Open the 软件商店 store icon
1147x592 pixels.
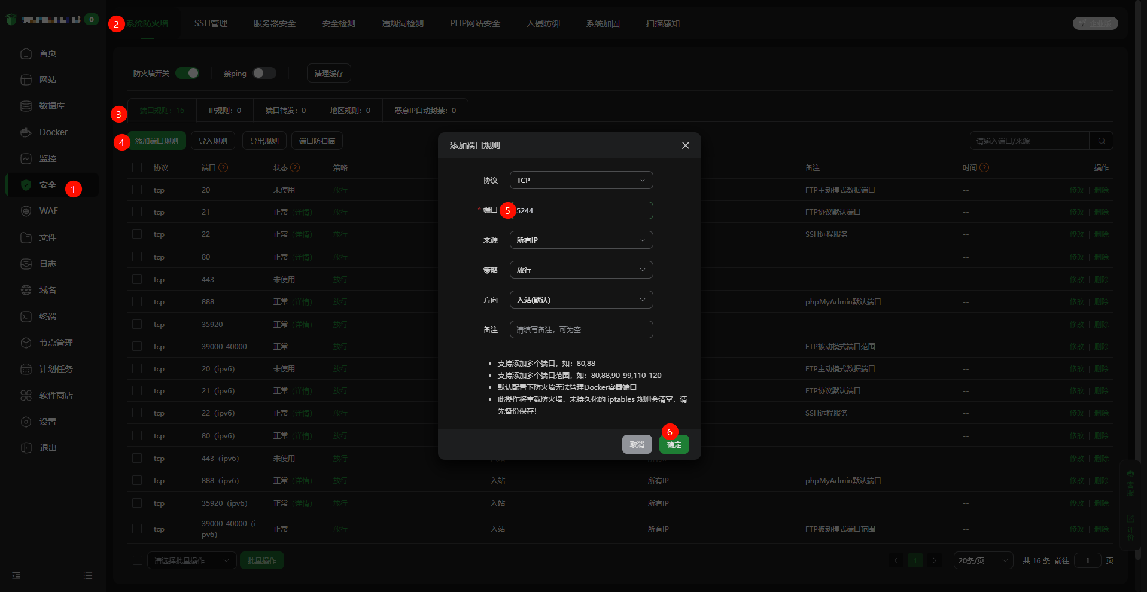(26, 395)
